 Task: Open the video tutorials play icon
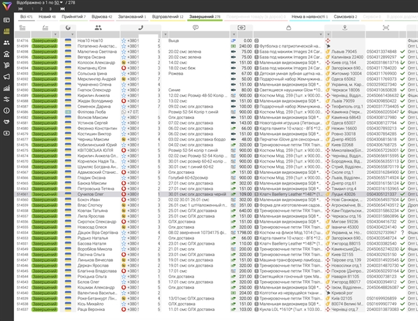6,132
